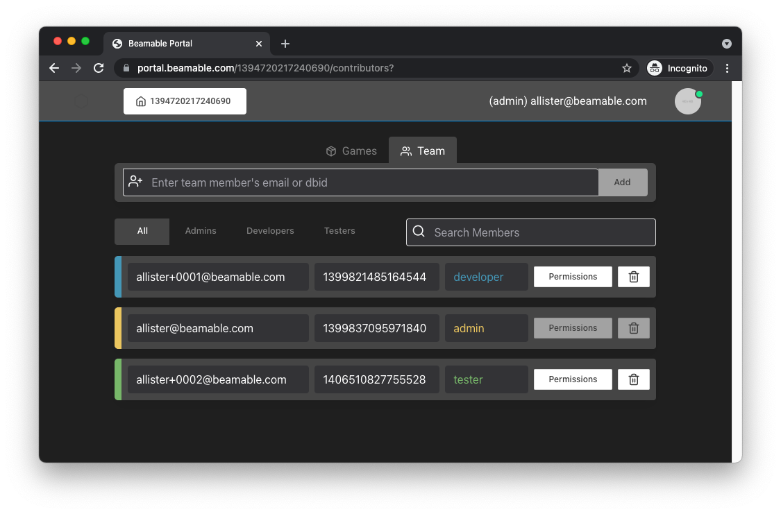Click the user avatar in the header

click(x=688, y=101)
